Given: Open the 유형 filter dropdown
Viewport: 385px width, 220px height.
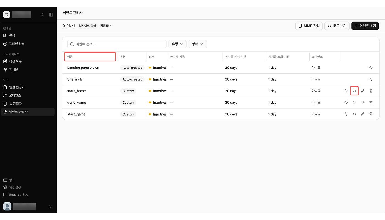Looking at the screenshot, I should click(x=177, y=44).
